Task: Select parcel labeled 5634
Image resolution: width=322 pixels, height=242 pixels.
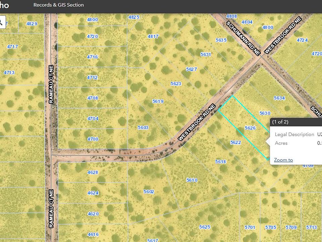Action: tap(279, 98)
